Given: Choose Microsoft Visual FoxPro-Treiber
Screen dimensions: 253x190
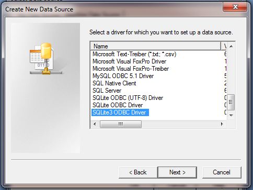Looking at the screenshot, I should [131, 69].
